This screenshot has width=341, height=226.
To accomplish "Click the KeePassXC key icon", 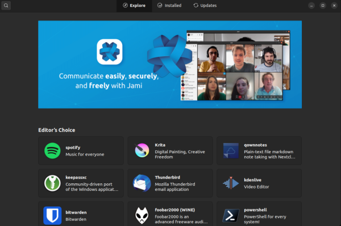I will coord(52,183).
